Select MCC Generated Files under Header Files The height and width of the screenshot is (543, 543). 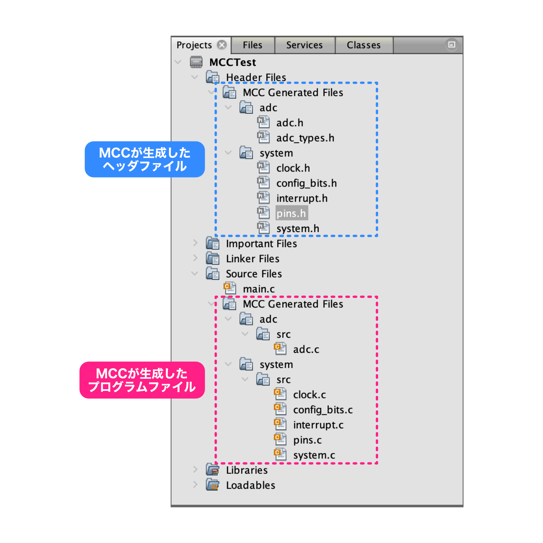pyautogui.click(x=293, y=92)
